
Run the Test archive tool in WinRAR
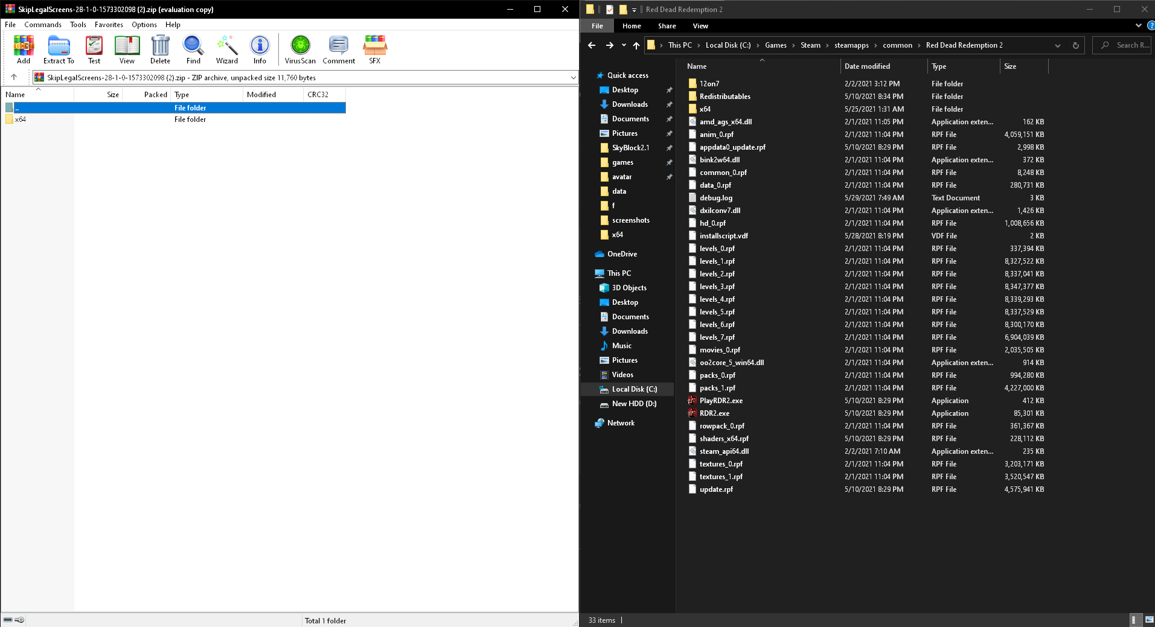(x=94, y=49)
